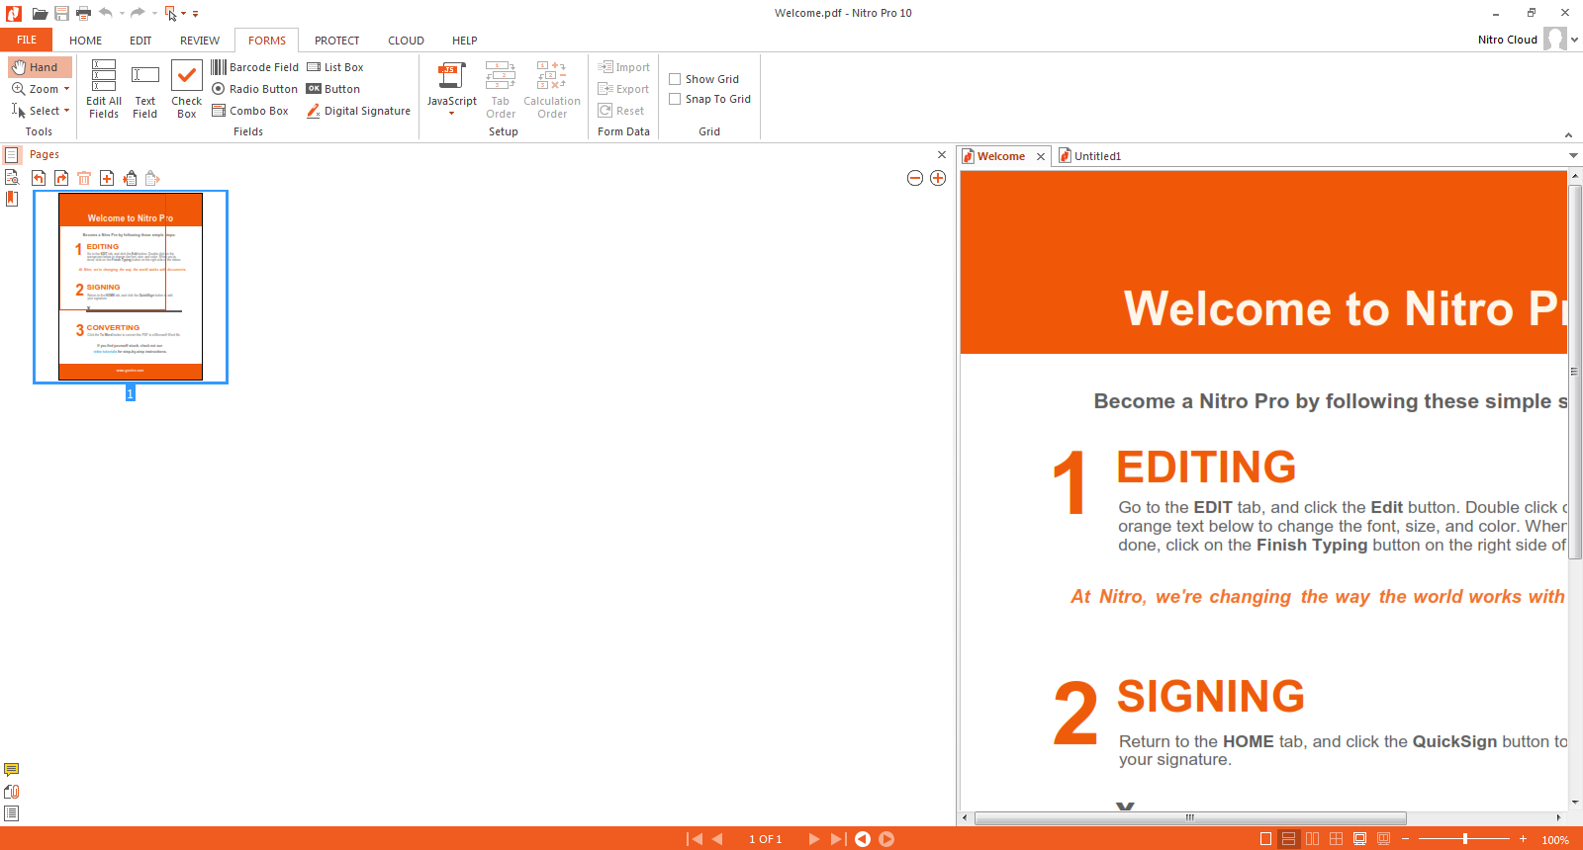The height and width of the screenshot is (850, 1583).
Task: Open the select cursor tool dropdown arrow in quick access
Action: coord(183,14)
